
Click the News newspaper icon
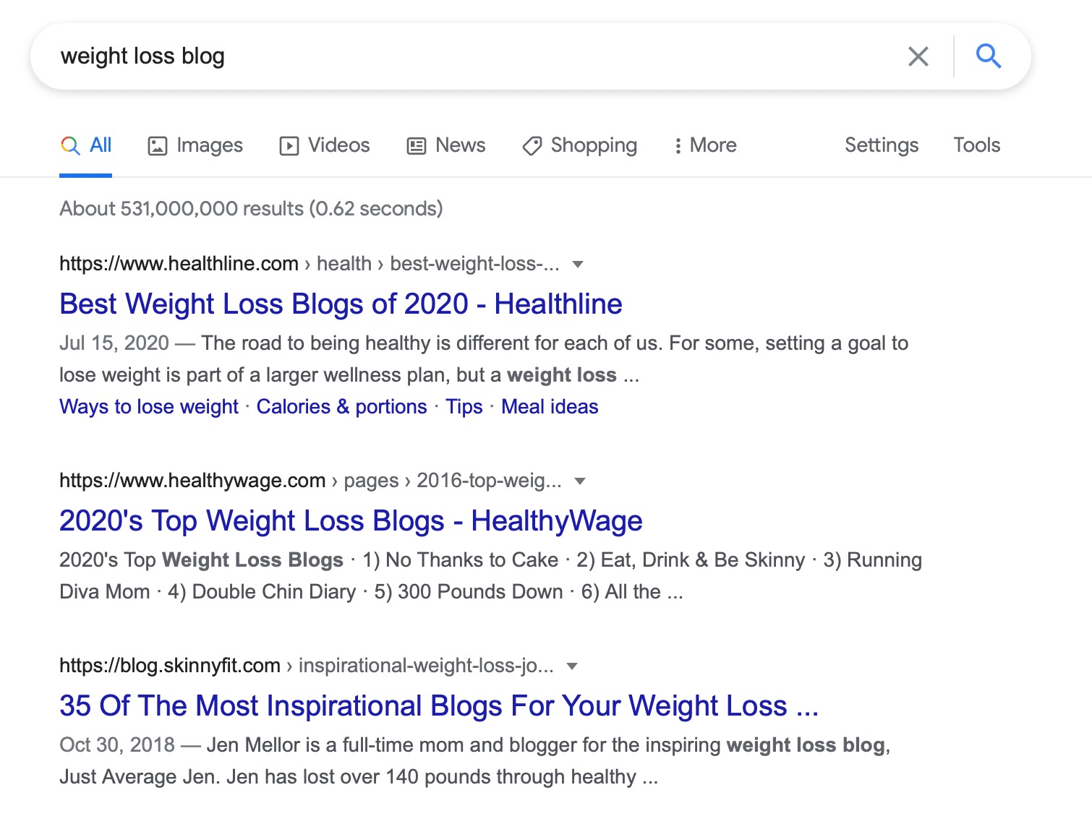[x=417, y=146]
